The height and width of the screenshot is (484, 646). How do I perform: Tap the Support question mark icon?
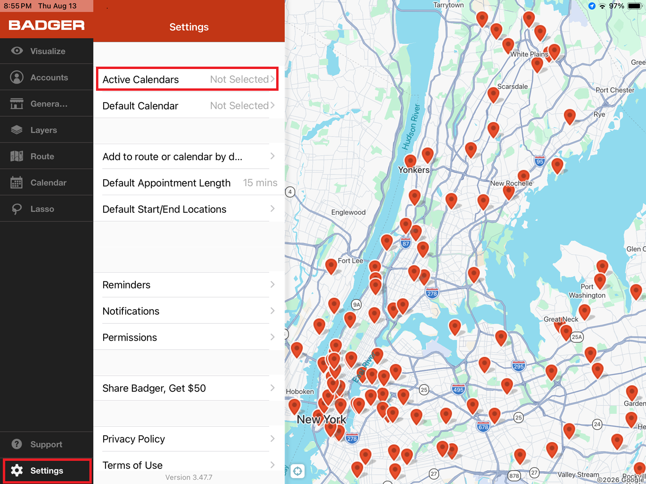point(17,444)
